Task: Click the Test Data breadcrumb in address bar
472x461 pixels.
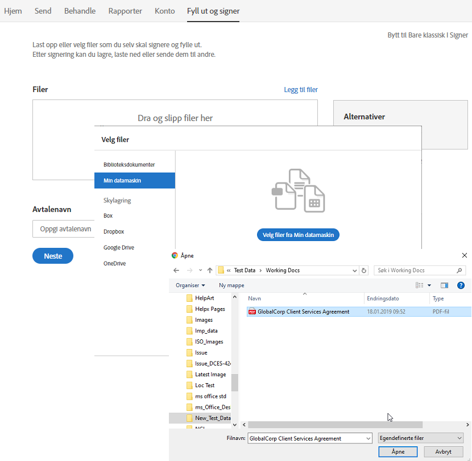Action: coord(245,270)
